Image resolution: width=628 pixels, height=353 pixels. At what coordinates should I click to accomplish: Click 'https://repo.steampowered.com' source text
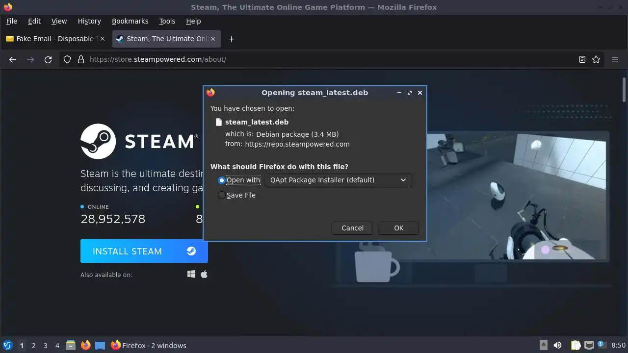click(x=297, y=144)
